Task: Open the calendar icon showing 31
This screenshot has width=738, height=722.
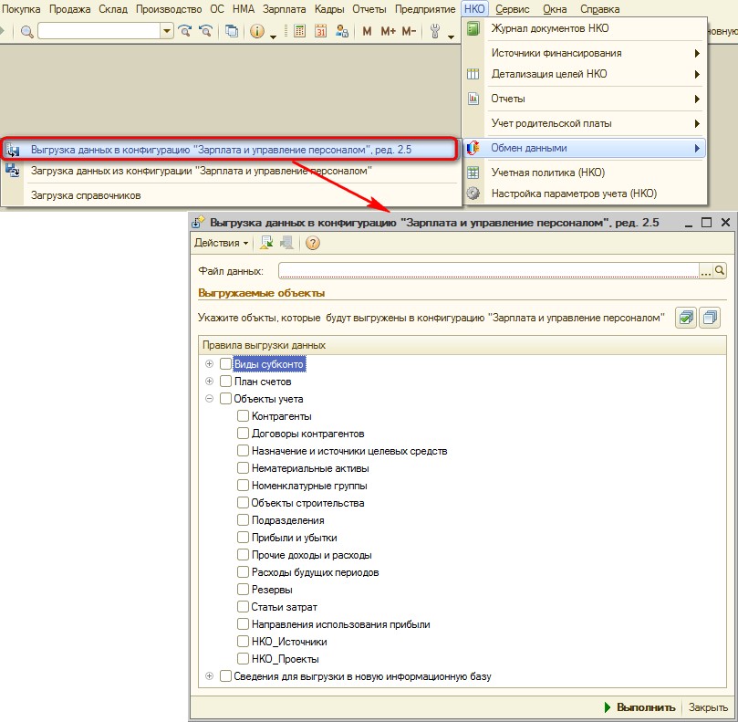Action: [x=320, y=31]
